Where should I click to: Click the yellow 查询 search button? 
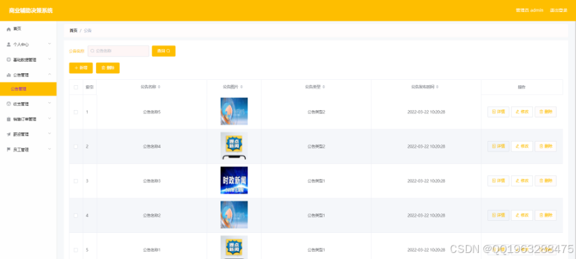click(x=164, y=51)
